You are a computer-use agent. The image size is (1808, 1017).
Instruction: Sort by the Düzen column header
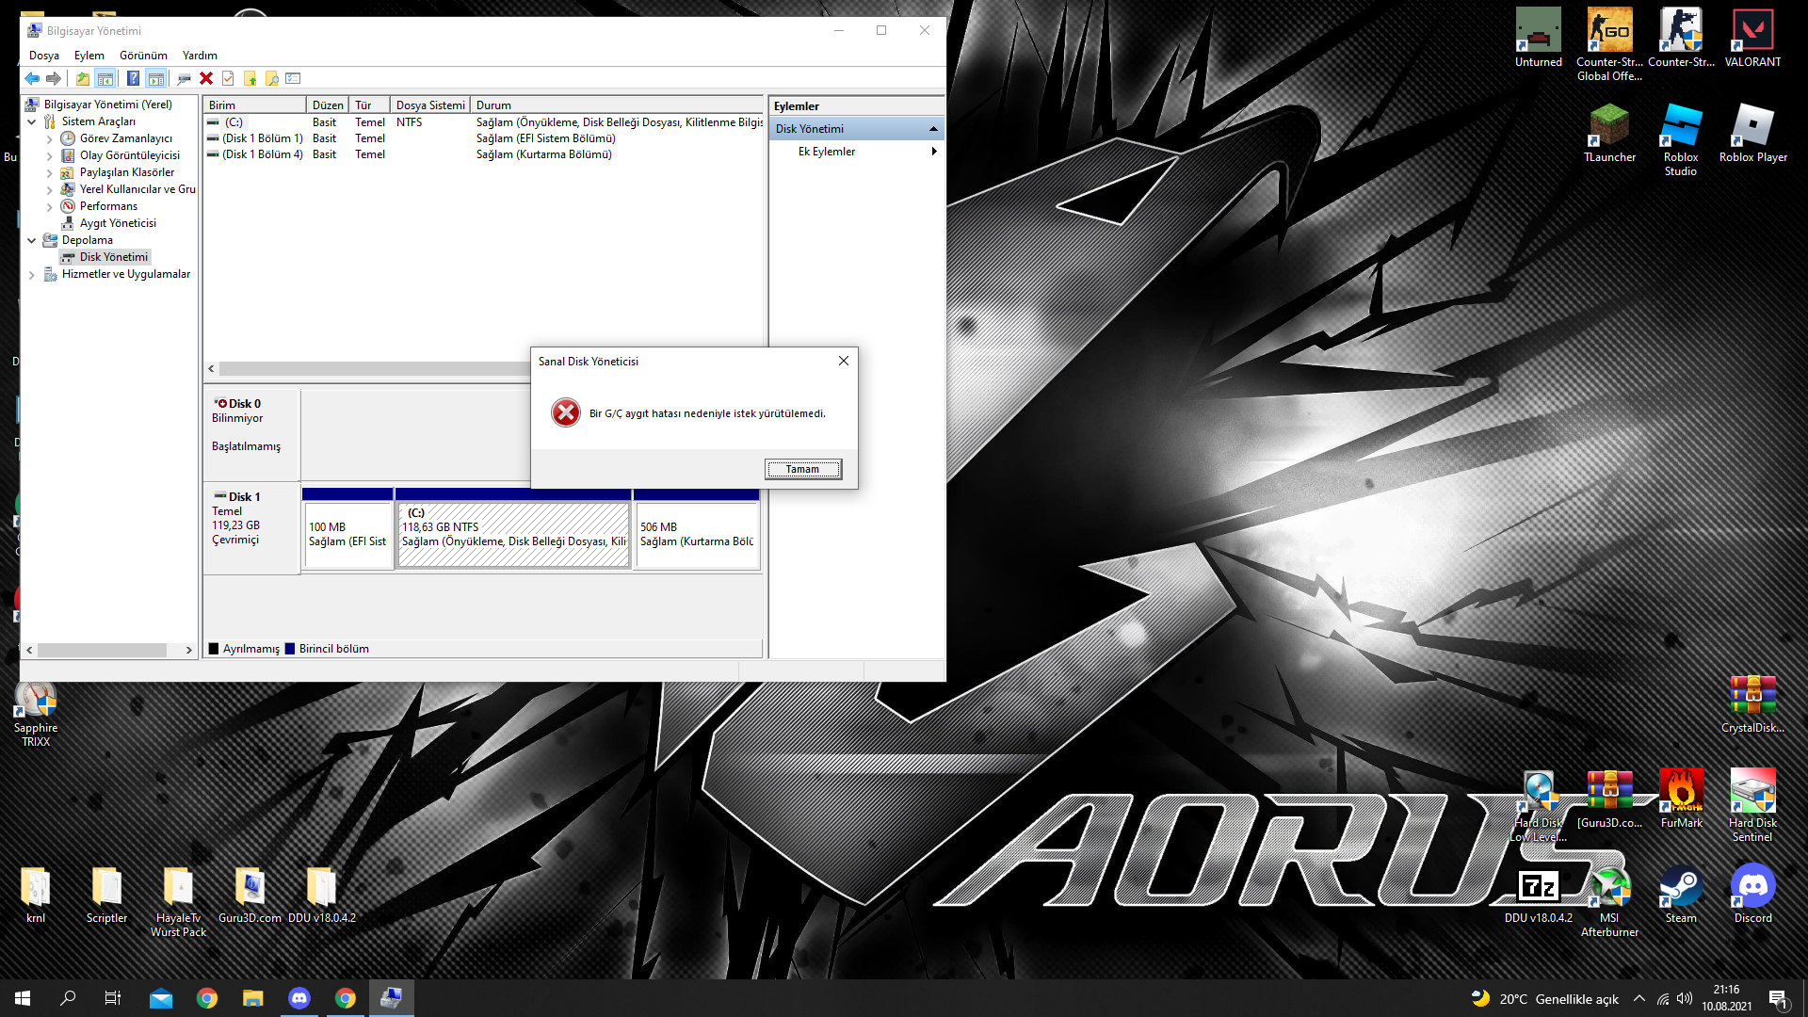[328, 105]
